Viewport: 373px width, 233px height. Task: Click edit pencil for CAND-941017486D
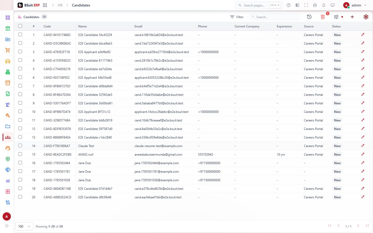click(363, 35)
